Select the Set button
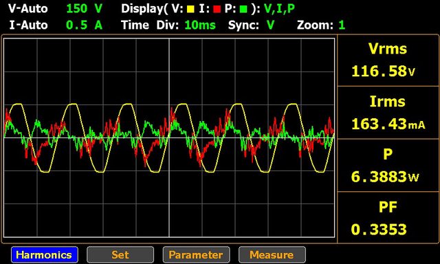440x264 pixels. click(x=120, y=255)
